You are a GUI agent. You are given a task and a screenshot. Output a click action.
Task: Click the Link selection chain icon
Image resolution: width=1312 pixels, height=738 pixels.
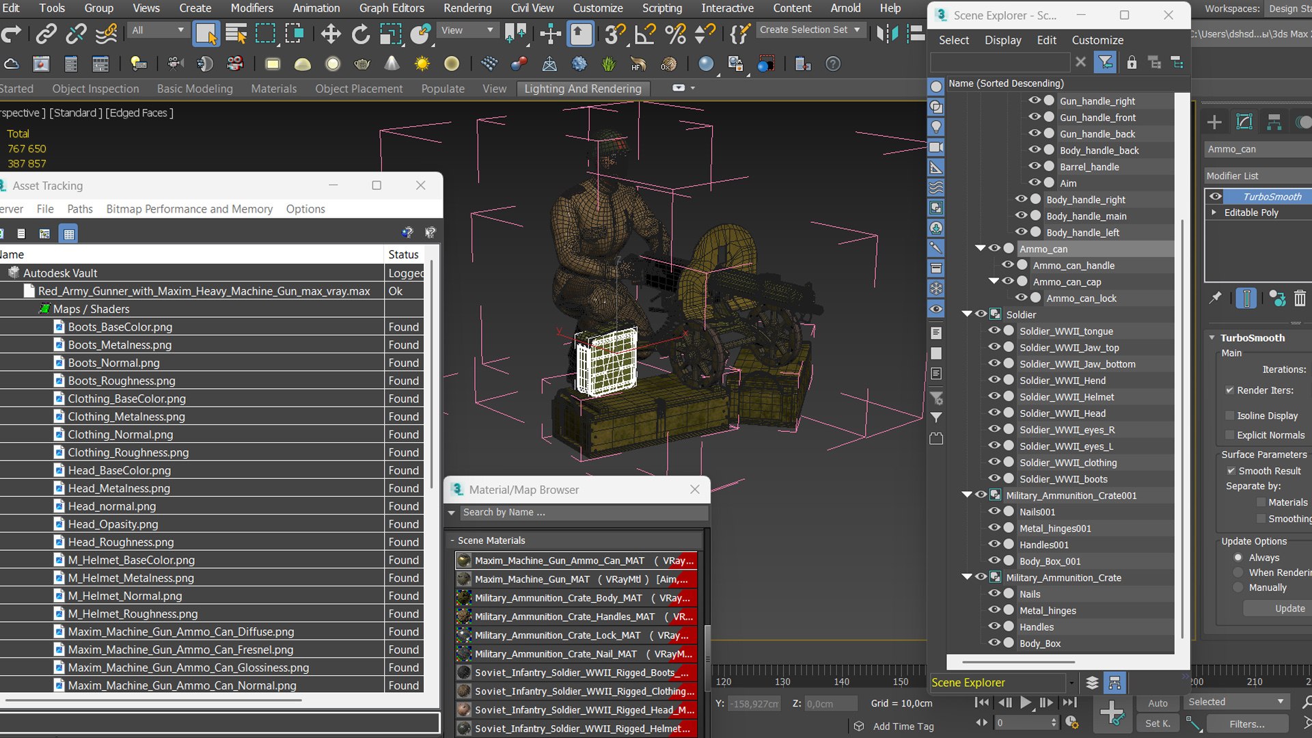(x=46, y=33)
